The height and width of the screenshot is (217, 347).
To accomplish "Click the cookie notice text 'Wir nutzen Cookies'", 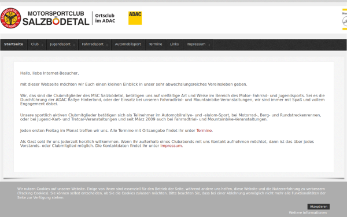I will (172, 193).
